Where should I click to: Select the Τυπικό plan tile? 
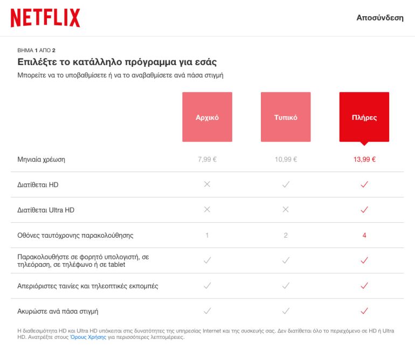click(286, 117)
